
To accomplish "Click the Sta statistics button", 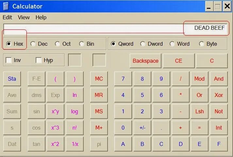I will tap(12, 79).
